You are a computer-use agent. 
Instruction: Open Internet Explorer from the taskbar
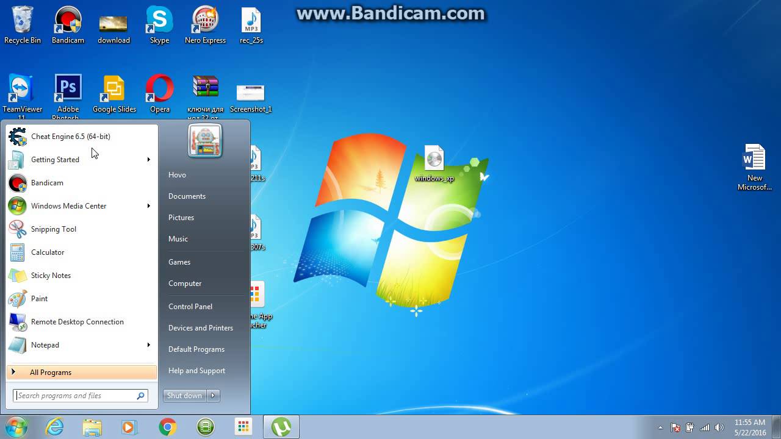54,427
